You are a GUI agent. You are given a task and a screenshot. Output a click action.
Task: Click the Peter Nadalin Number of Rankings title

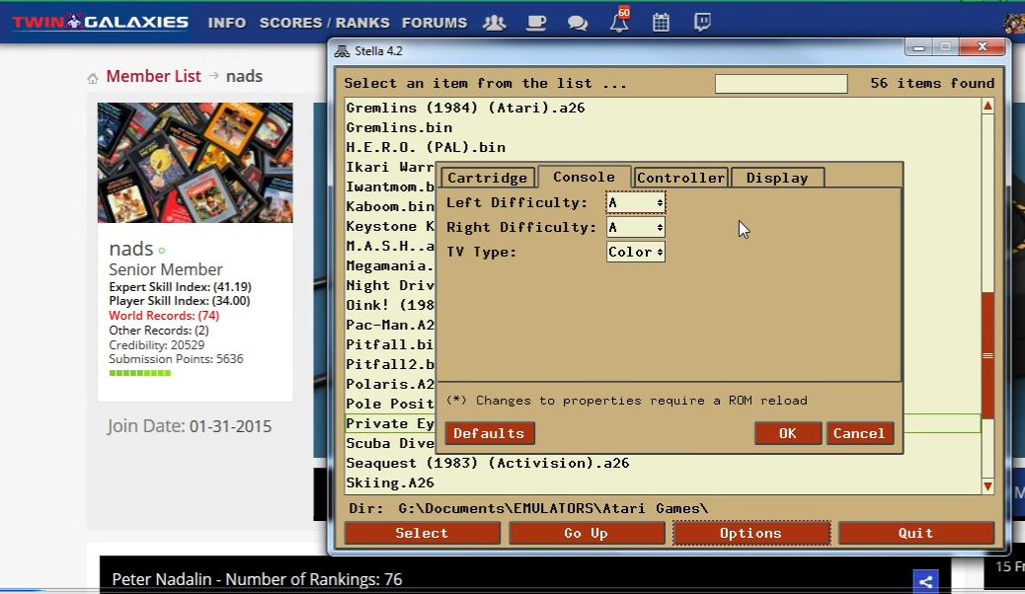[257, 579]
